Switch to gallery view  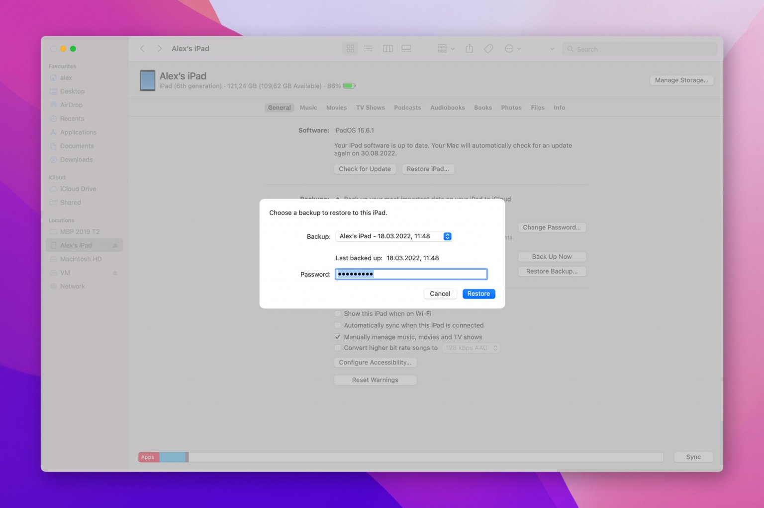tap(406, 48)
